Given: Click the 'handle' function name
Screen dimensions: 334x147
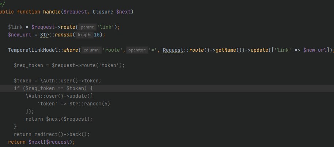Looking at the screenshot, I should click(x=52, y=12).
